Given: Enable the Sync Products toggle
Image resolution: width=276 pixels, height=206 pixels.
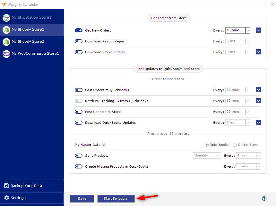Looking at the screenshot, I should point(79,156).
